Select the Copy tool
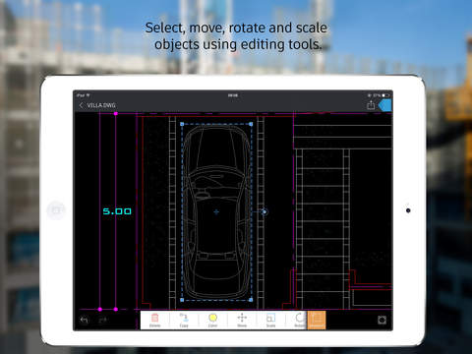472x354 pixels. pos(184,320)
